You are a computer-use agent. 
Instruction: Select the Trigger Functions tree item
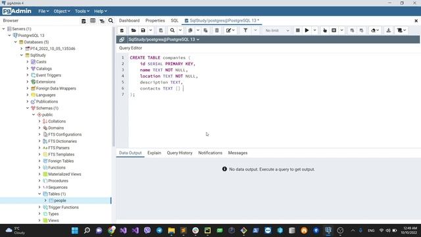63,207
